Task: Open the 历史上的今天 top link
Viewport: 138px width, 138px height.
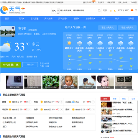Action: pyautogui.click(x=123, y=2)
